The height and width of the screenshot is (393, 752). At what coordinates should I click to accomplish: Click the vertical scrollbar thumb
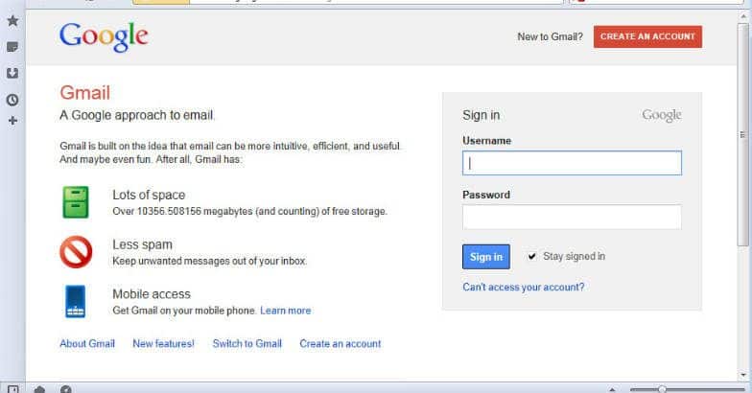click(742, 135)
